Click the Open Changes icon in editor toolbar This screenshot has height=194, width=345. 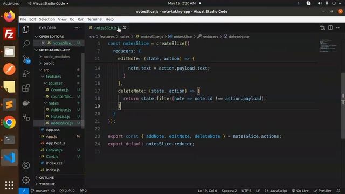(322, 28)
